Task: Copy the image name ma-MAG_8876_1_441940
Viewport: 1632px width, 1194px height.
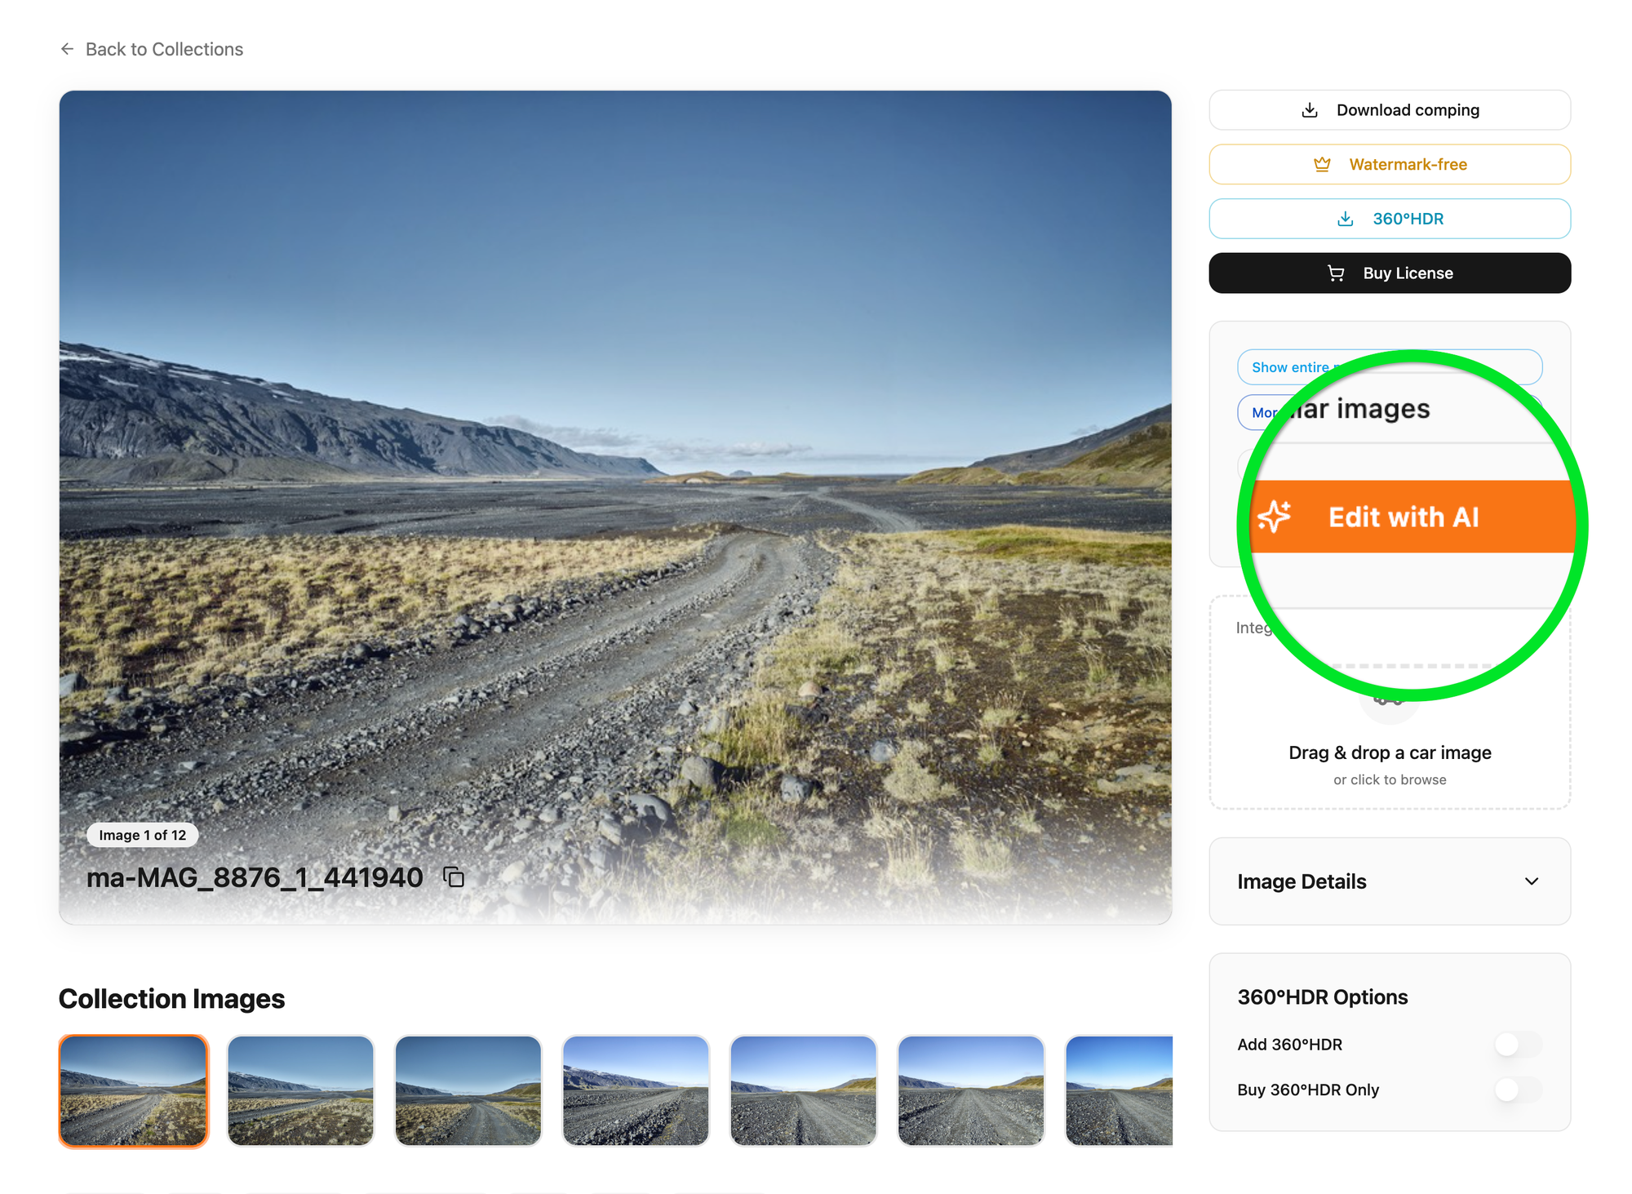Action: point(454,877)
